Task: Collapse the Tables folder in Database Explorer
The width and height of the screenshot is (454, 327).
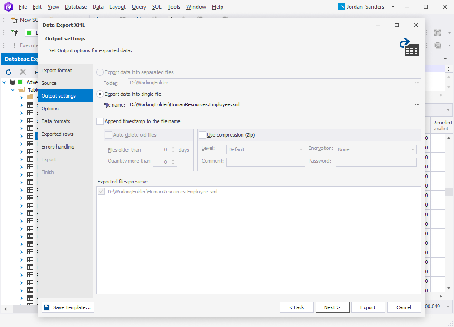Action: tap(12, 89)
